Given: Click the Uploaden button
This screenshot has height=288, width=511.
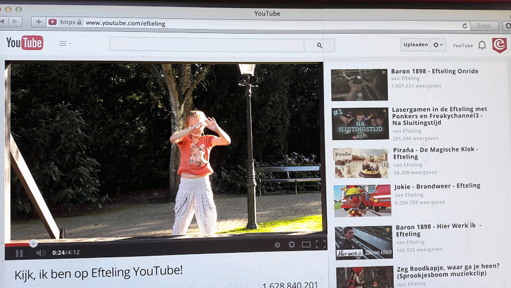Looking at the screenshot, I should (415, 45).
